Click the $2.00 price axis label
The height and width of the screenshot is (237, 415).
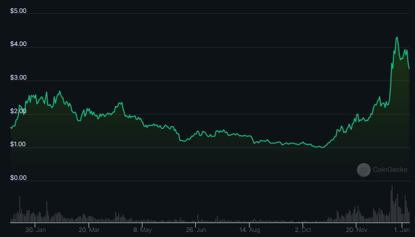pyautogui.click(x=18, y=111)
